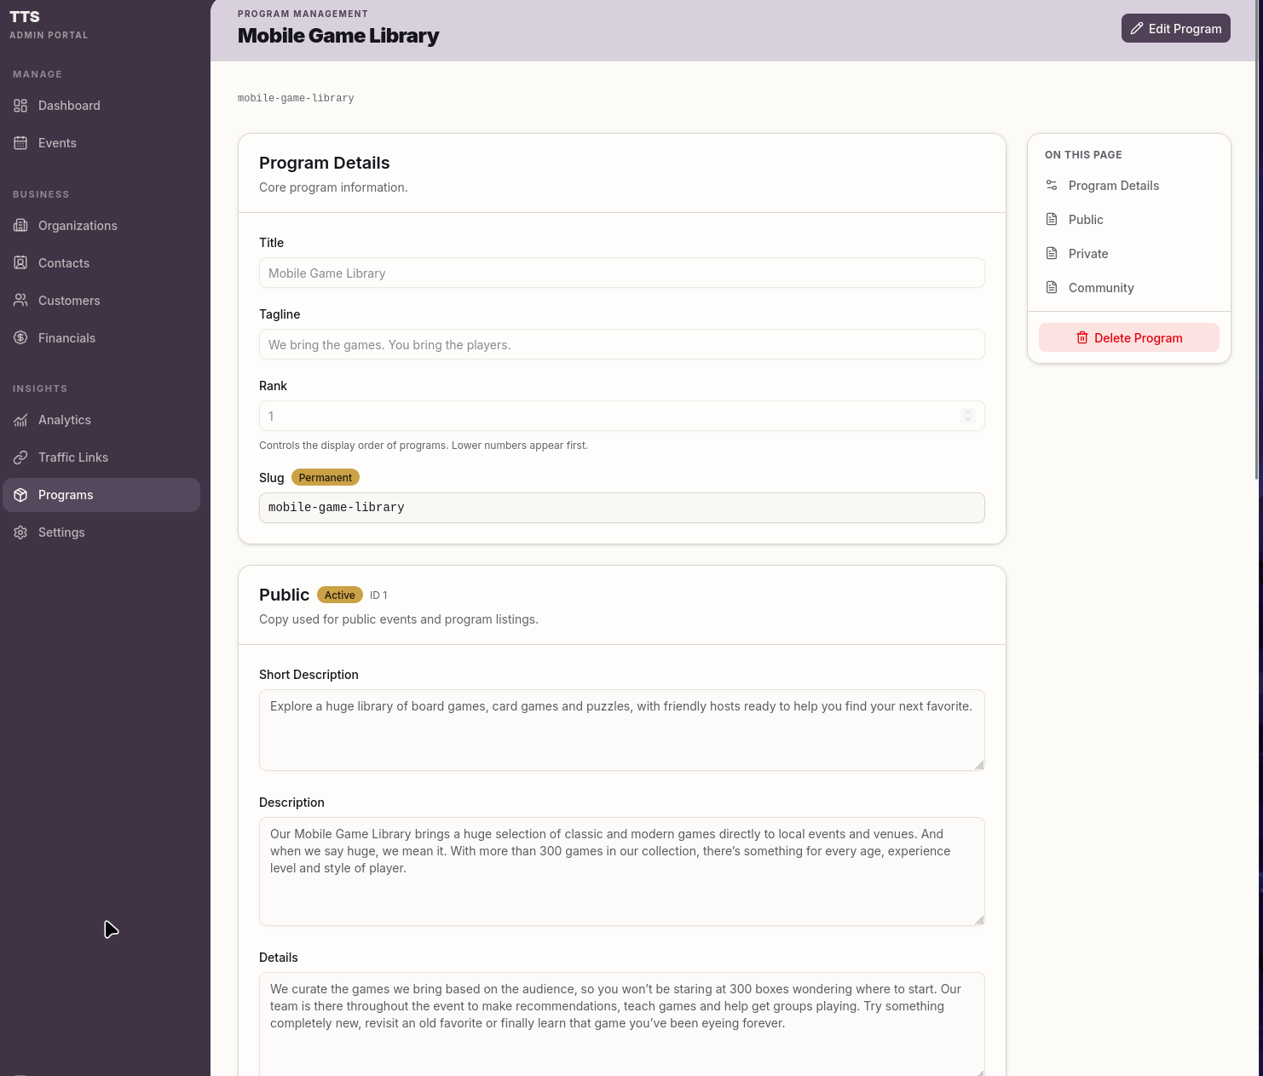Click the Delete Program button
1263x1076 pixels.
point(1128,337)
